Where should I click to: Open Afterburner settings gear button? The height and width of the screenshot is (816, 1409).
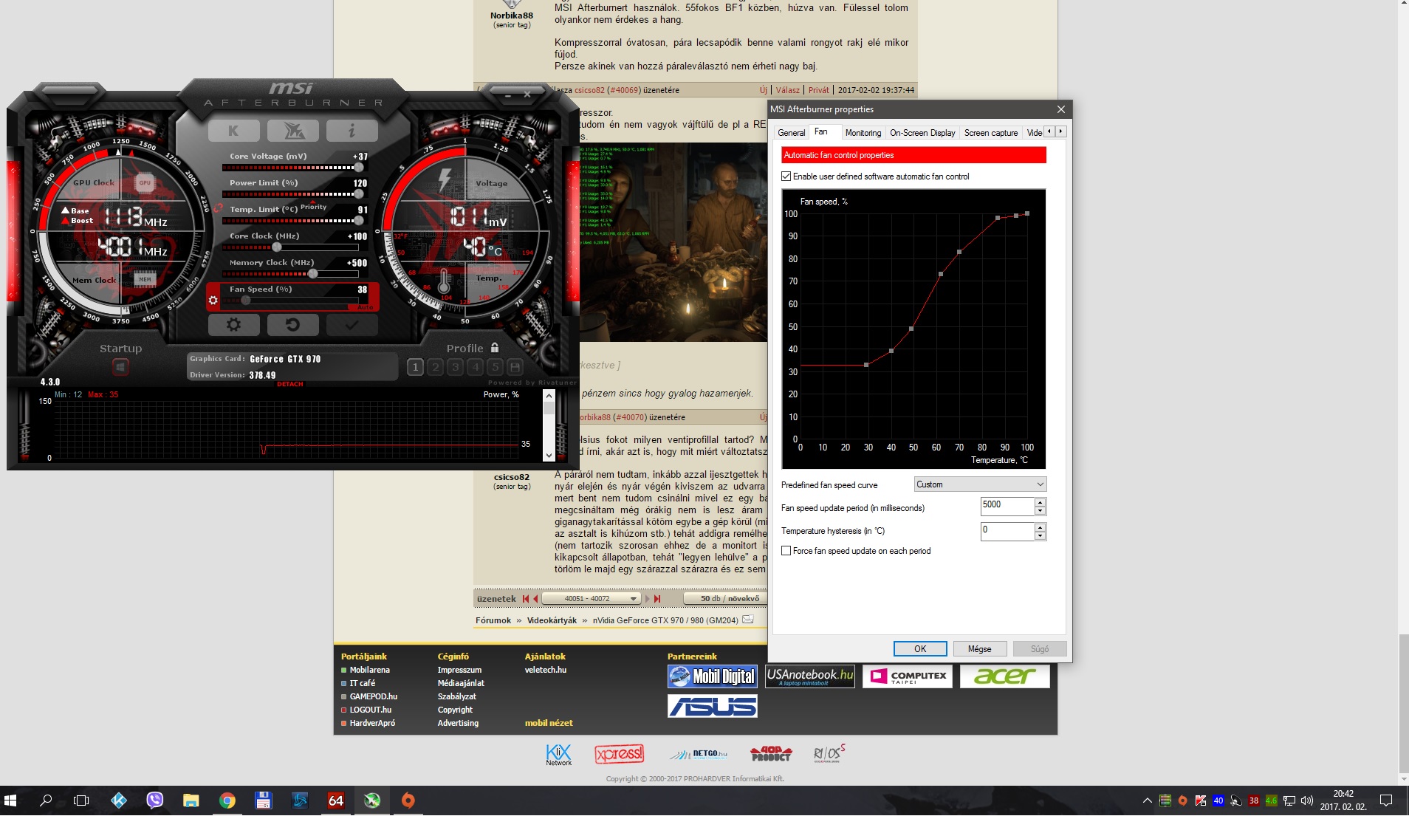(233, 324)
